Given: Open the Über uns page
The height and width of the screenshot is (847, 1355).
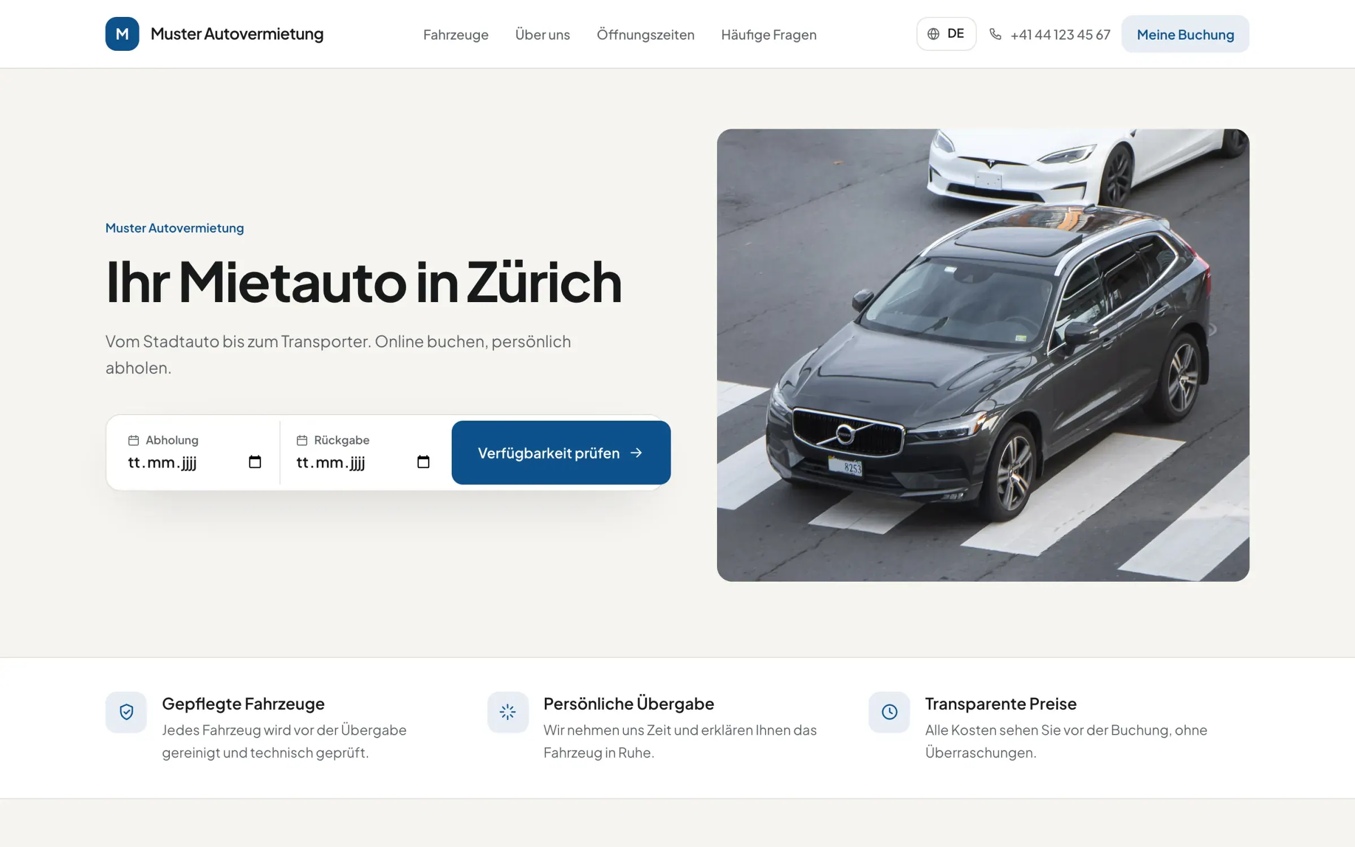Looking at the screenshot, I should click(543, 34).
